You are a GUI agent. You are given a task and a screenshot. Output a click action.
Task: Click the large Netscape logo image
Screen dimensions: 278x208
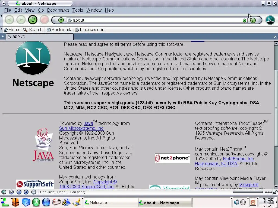tap(33, 64)
